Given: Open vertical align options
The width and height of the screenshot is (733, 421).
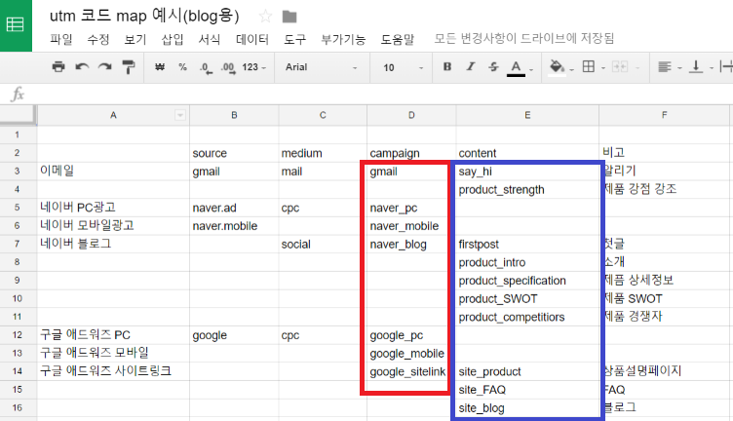Looking at the screenshot, I should (x=696, y=67).
